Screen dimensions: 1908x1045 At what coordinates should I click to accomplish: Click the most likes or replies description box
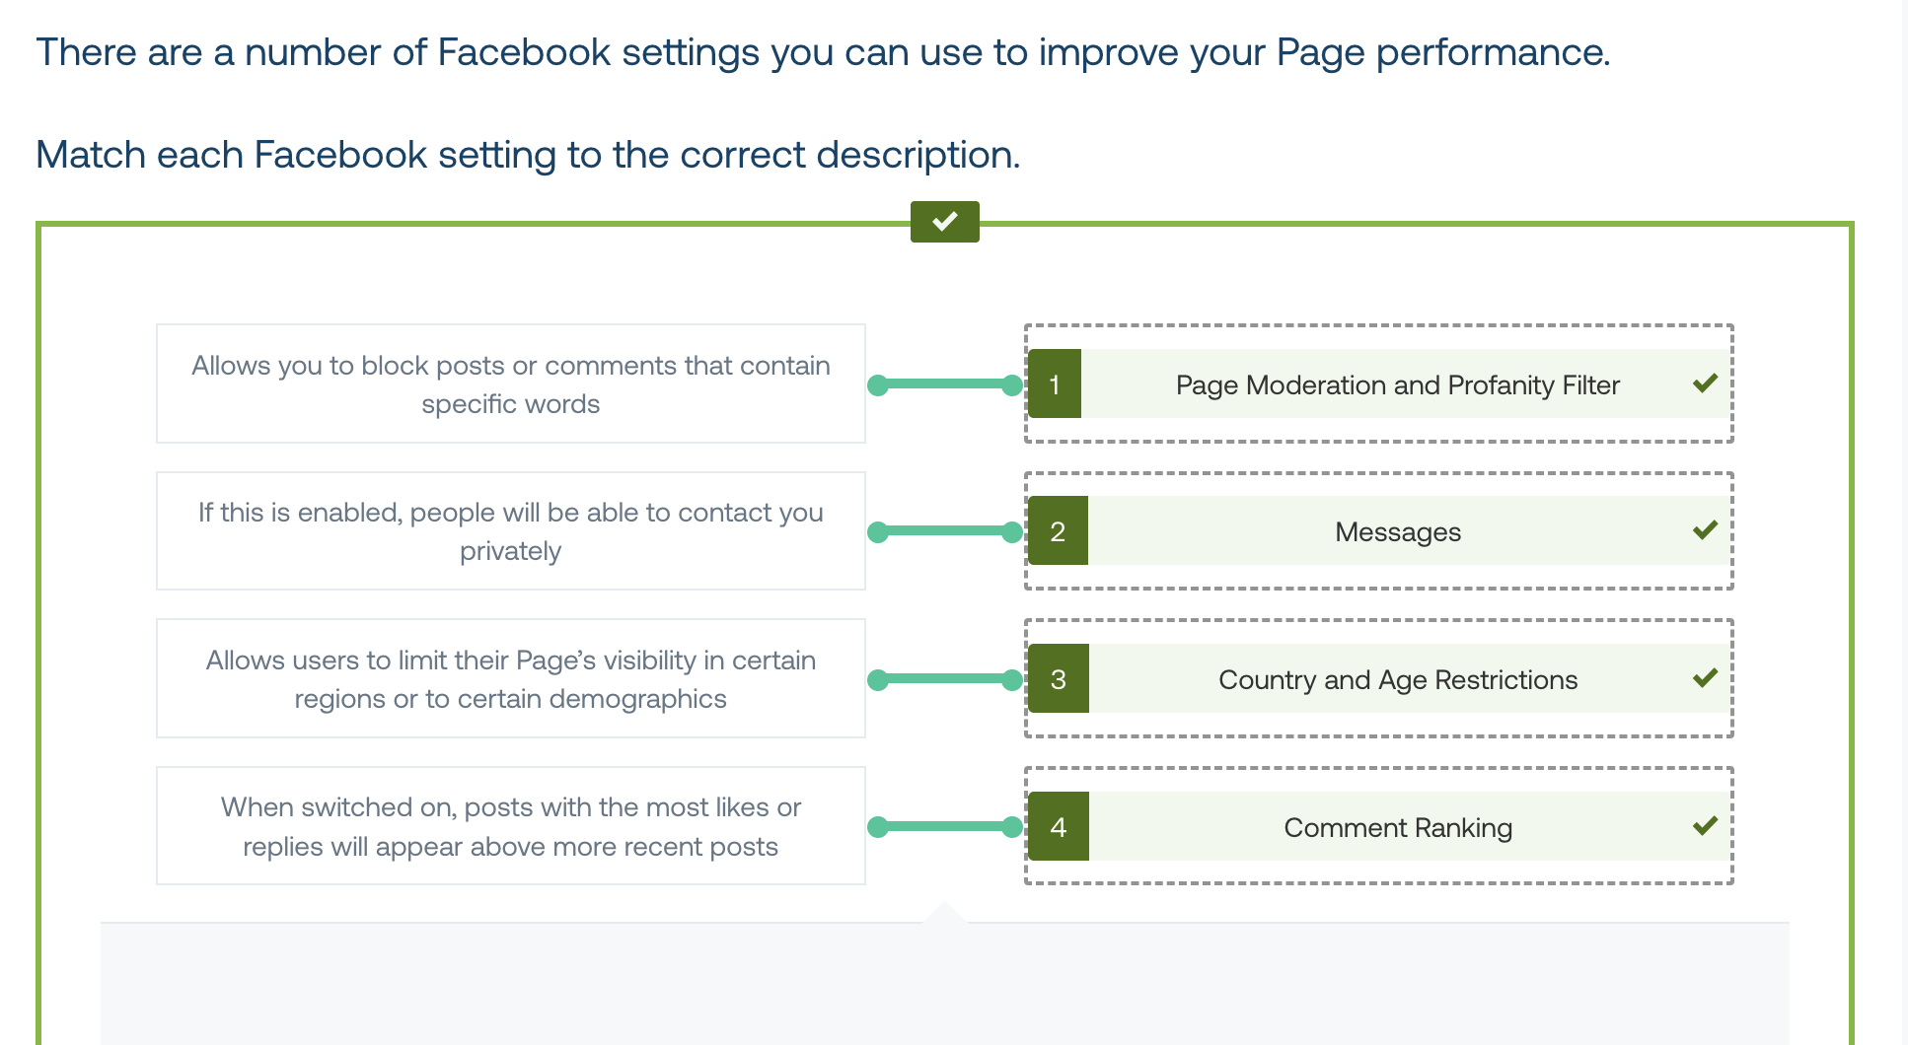click(x=511, y=826)
